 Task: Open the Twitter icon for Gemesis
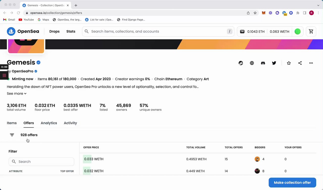[274, 63]
